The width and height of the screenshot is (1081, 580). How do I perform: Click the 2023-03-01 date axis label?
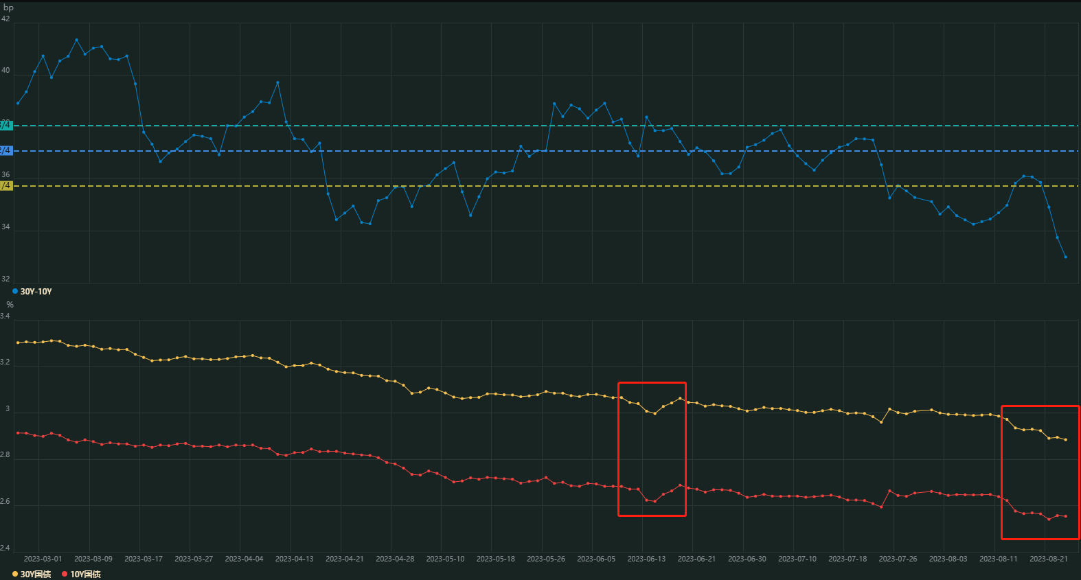[x=43, y=559]
